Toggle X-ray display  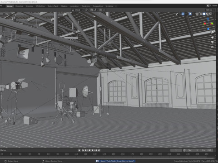tap(197, 14)
